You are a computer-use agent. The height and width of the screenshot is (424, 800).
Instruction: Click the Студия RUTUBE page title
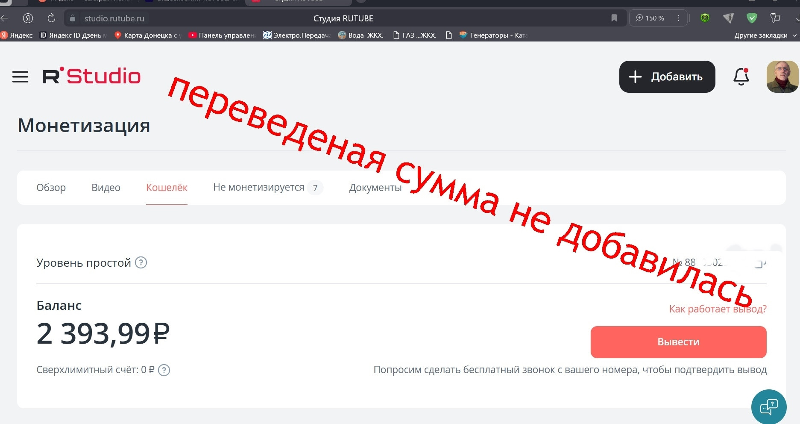pyautogui.click(x=343, y=18)
